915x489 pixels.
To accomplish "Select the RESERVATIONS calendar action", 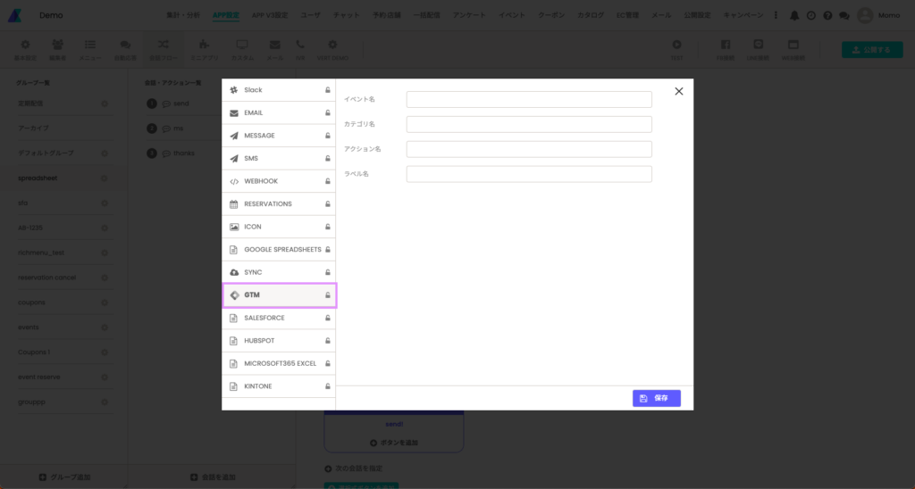I will click(x=268, y=204).
